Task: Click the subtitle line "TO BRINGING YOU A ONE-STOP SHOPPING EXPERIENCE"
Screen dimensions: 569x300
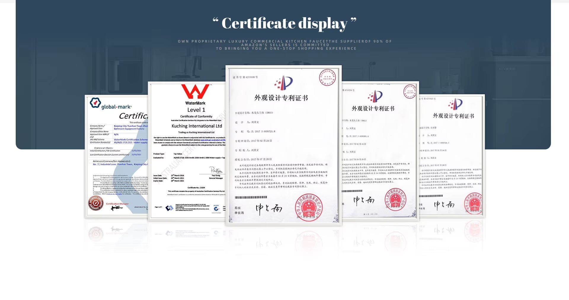Action: (286, 49)
